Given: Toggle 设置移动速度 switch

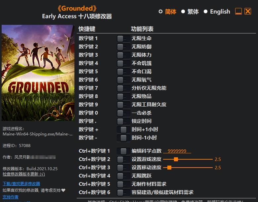Looking at the screenshot, I should point(123,168).
